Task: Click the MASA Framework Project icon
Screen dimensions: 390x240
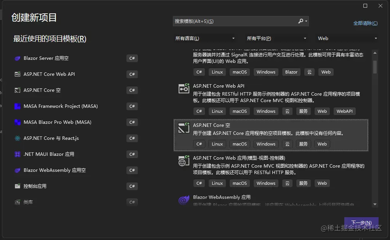Action: (x=18, y=106)
